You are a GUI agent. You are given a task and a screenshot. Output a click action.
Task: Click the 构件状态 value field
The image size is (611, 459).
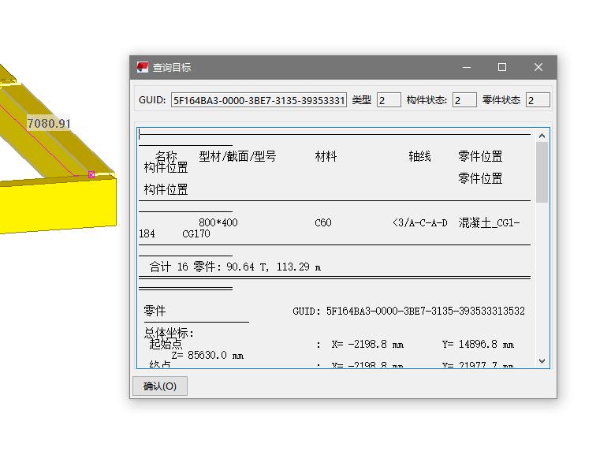(464, 100)
